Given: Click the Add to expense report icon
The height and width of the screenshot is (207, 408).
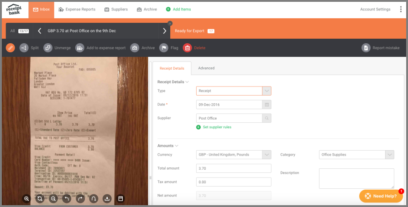Looking at the screenshot, I should [x=80, y=48].
